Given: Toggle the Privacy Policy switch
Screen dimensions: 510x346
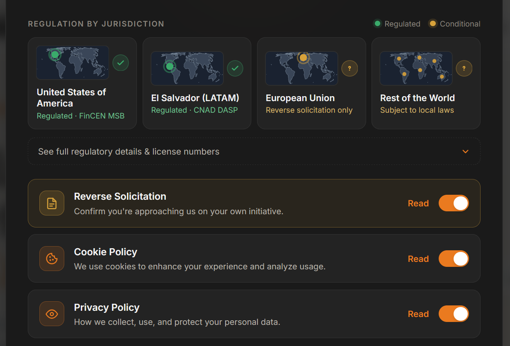Looking at the screenshot, I should coord(454,314).
